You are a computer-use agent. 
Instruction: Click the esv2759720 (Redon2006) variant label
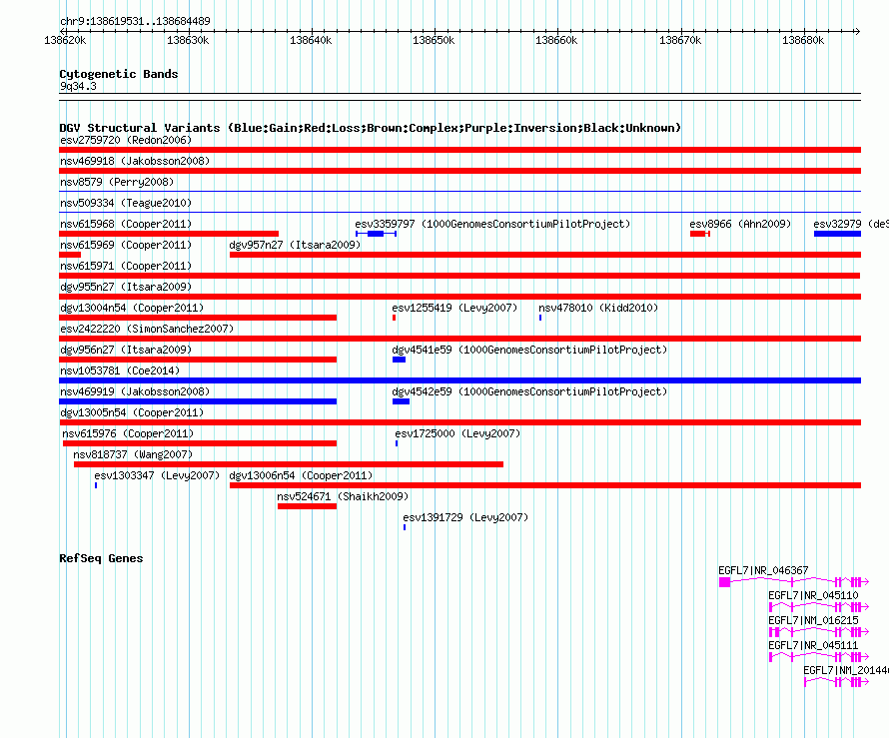tap(126, 140)
